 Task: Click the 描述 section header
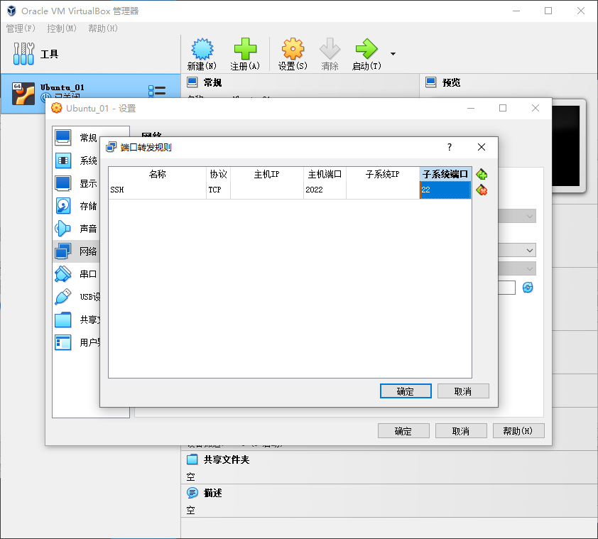[x=212, y=493]
